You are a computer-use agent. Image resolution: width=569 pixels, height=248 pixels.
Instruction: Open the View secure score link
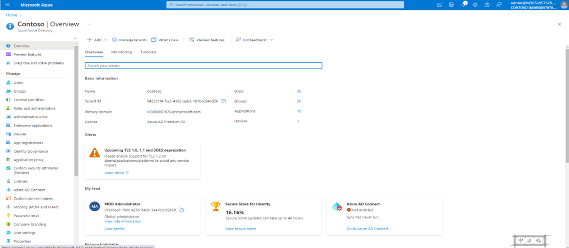241,229
